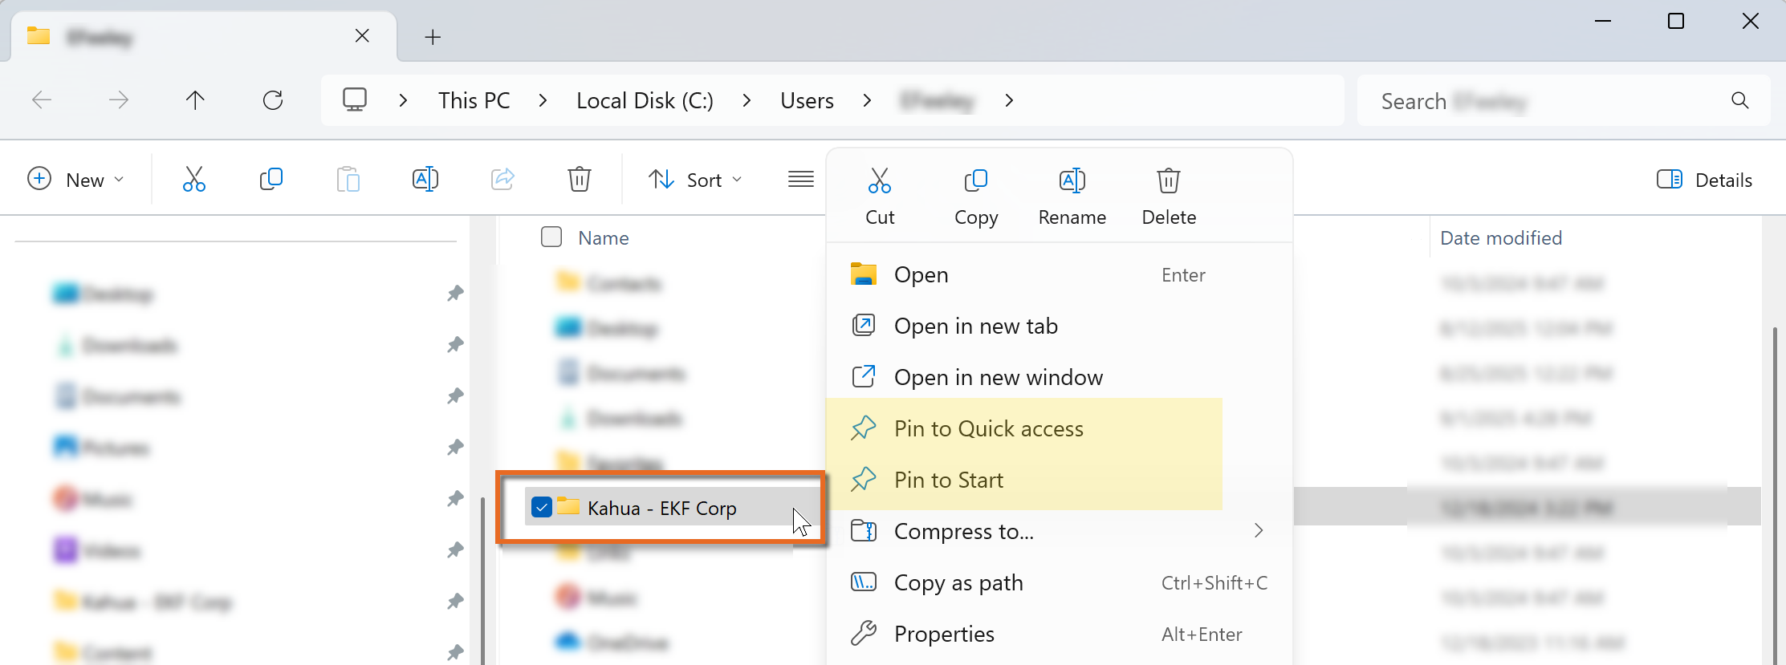Viewport: 1786px width, 665px height.
Task: Click the scissors Cut icon in the toolbar
Action: point(193,179)
